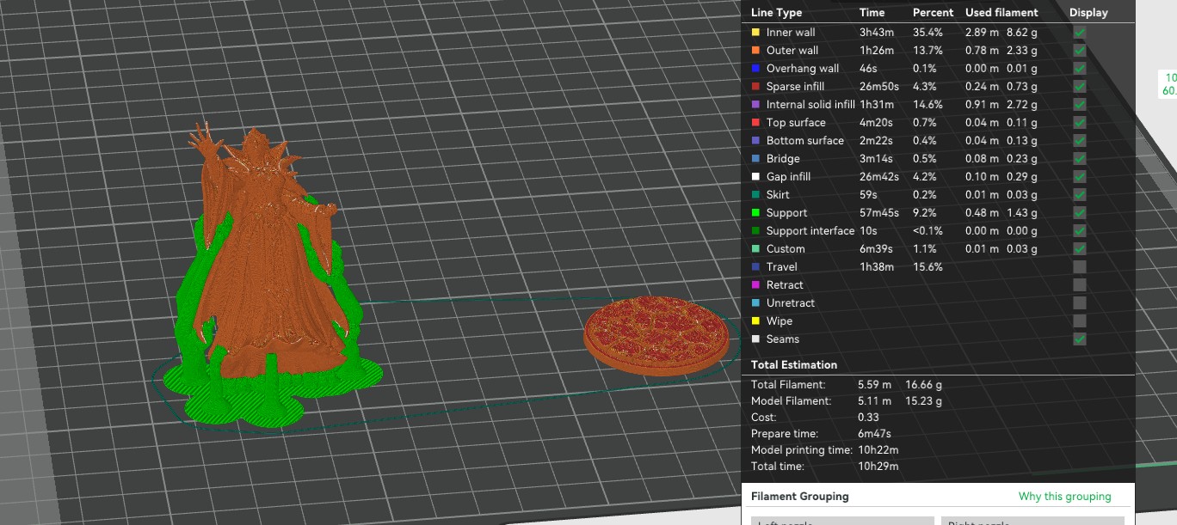This screenshot has height=525, width=1177.
Task: Disable Support display checkbox
Action: [x=1079, y=212]
